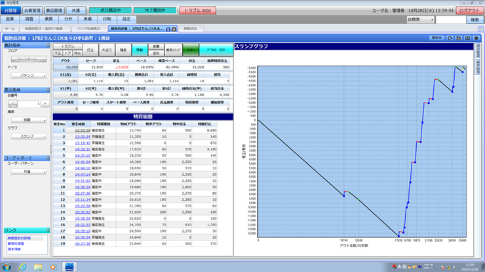Close the 個別台詳細 tab
Viewport: 485px width, 272px height.
click(x=174, y=29)
